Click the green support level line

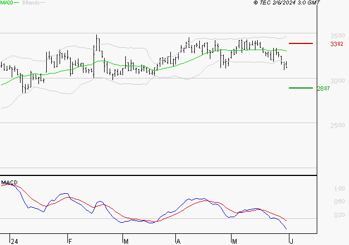tap(301, 88)
